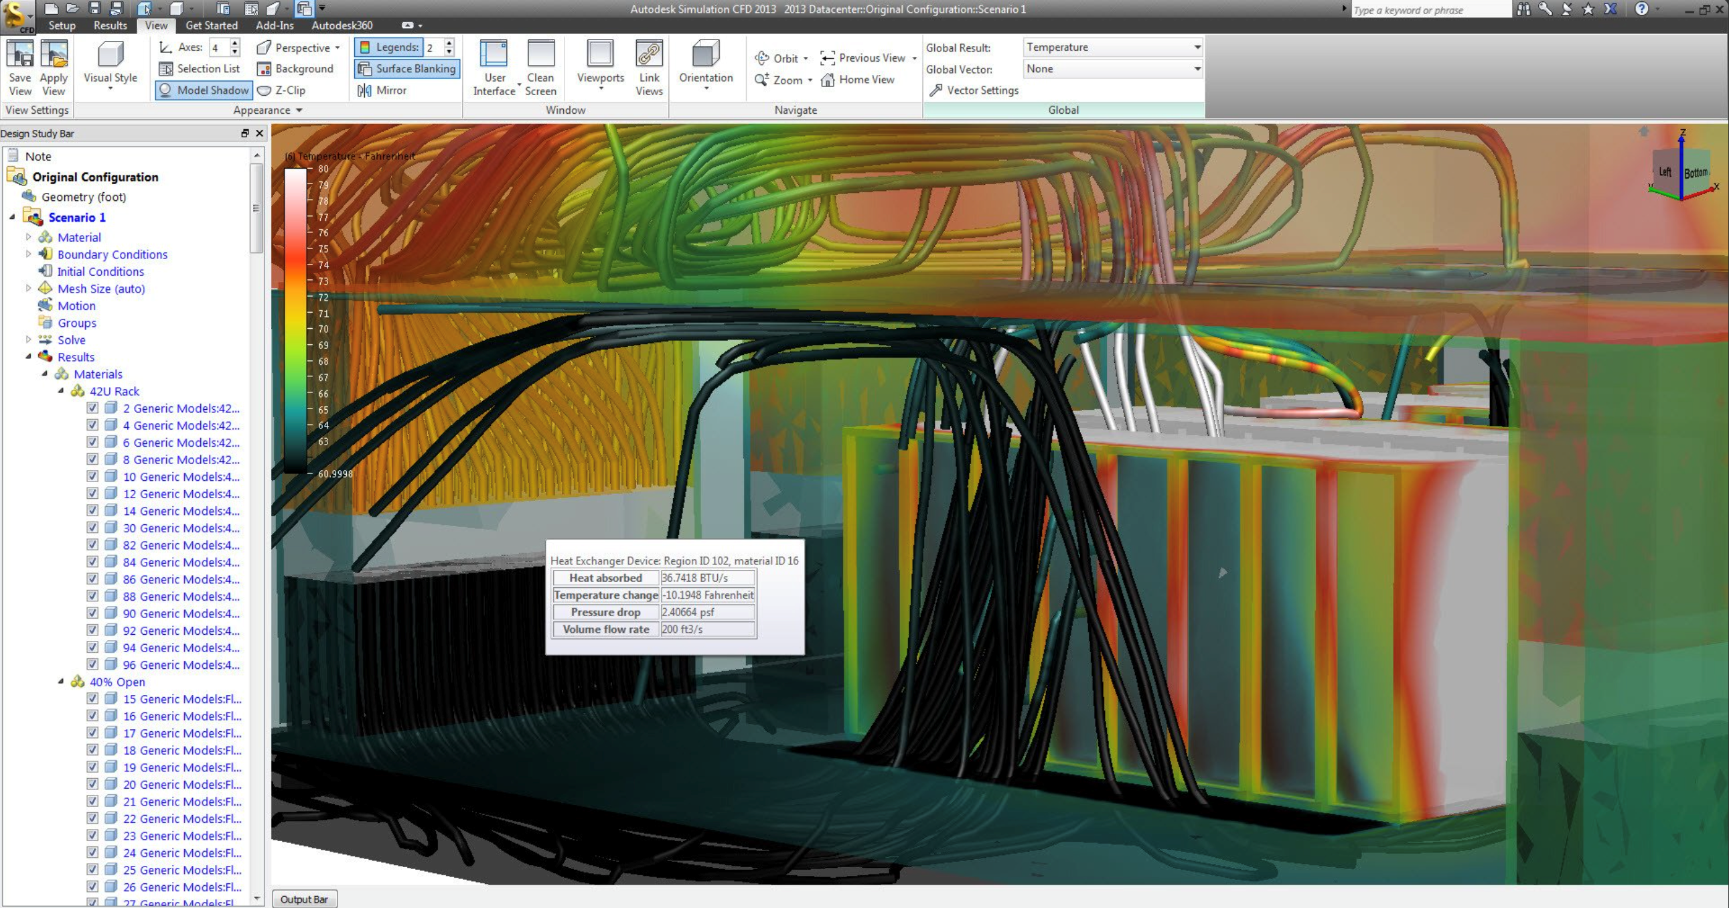Open the Setup ribbon tab
1729x908 pixels.
pos(62,25)
